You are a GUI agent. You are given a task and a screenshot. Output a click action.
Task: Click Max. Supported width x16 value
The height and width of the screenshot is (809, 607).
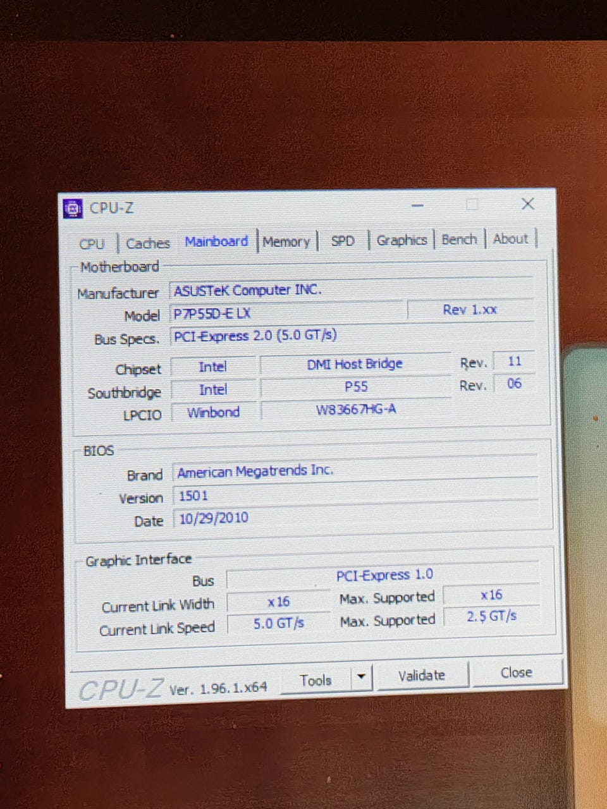[x=491, y=595]
